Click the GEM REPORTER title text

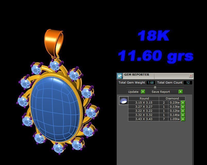(137, 75)
